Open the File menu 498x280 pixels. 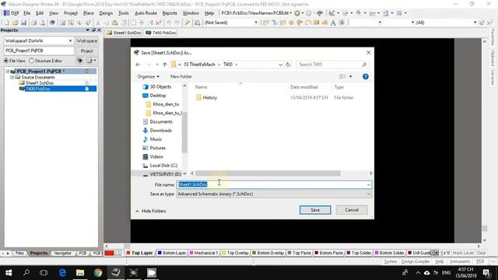click(27, 13)
